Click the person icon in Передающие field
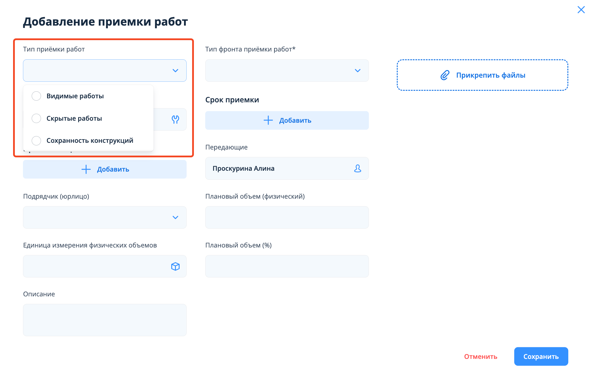 click(x=358, y=168)
